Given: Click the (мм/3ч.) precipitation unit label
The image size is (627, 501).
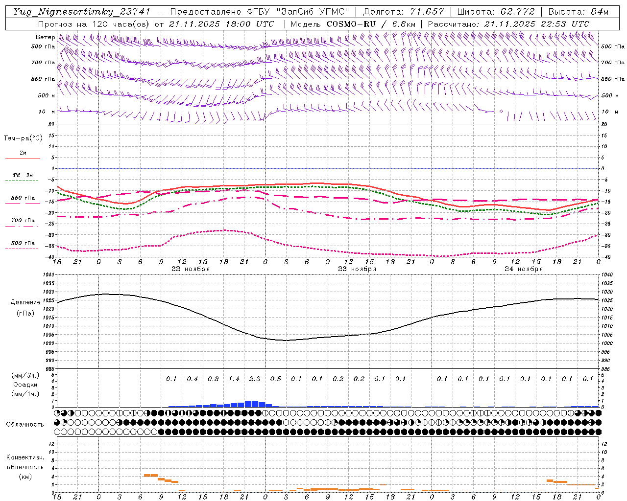Looking at the screenshot, I should pos(25,375).
